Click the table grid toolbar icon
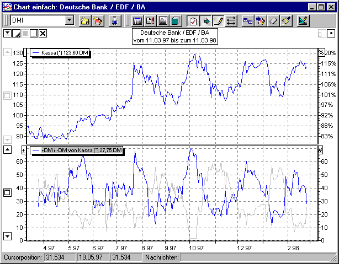This screenshot has width=339, height=264. pos(137,21)
